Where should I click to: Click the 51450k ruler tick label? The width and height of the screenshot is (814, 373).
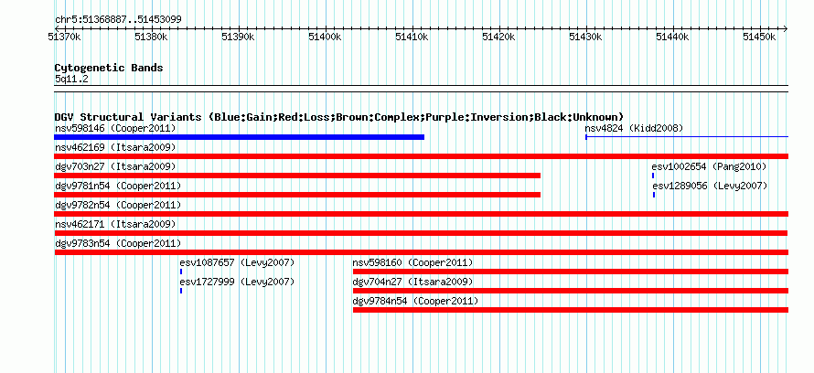pyautogui.click(x=761, y=37)
